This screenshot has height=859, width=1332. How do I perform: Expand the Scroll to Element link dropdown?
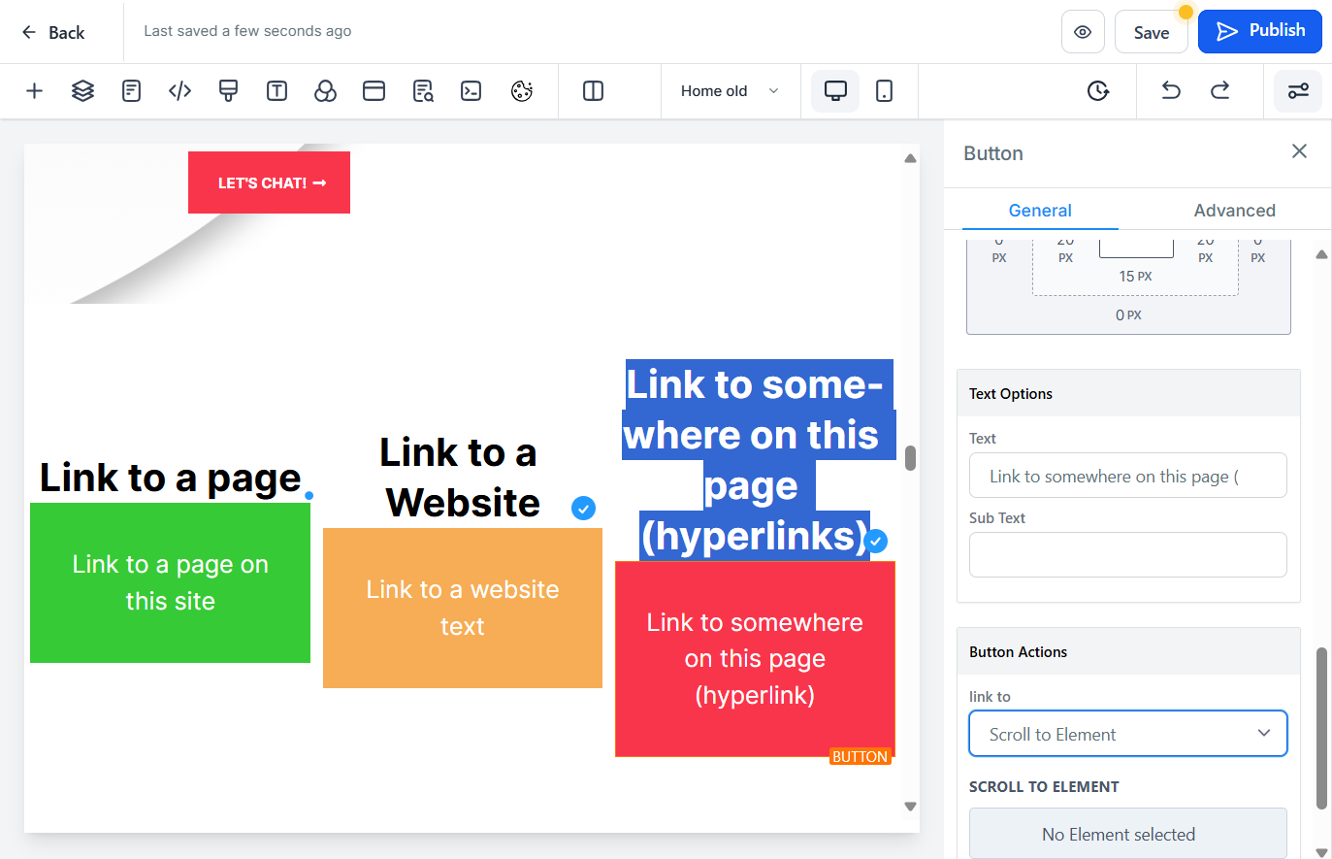[1127, 734]
